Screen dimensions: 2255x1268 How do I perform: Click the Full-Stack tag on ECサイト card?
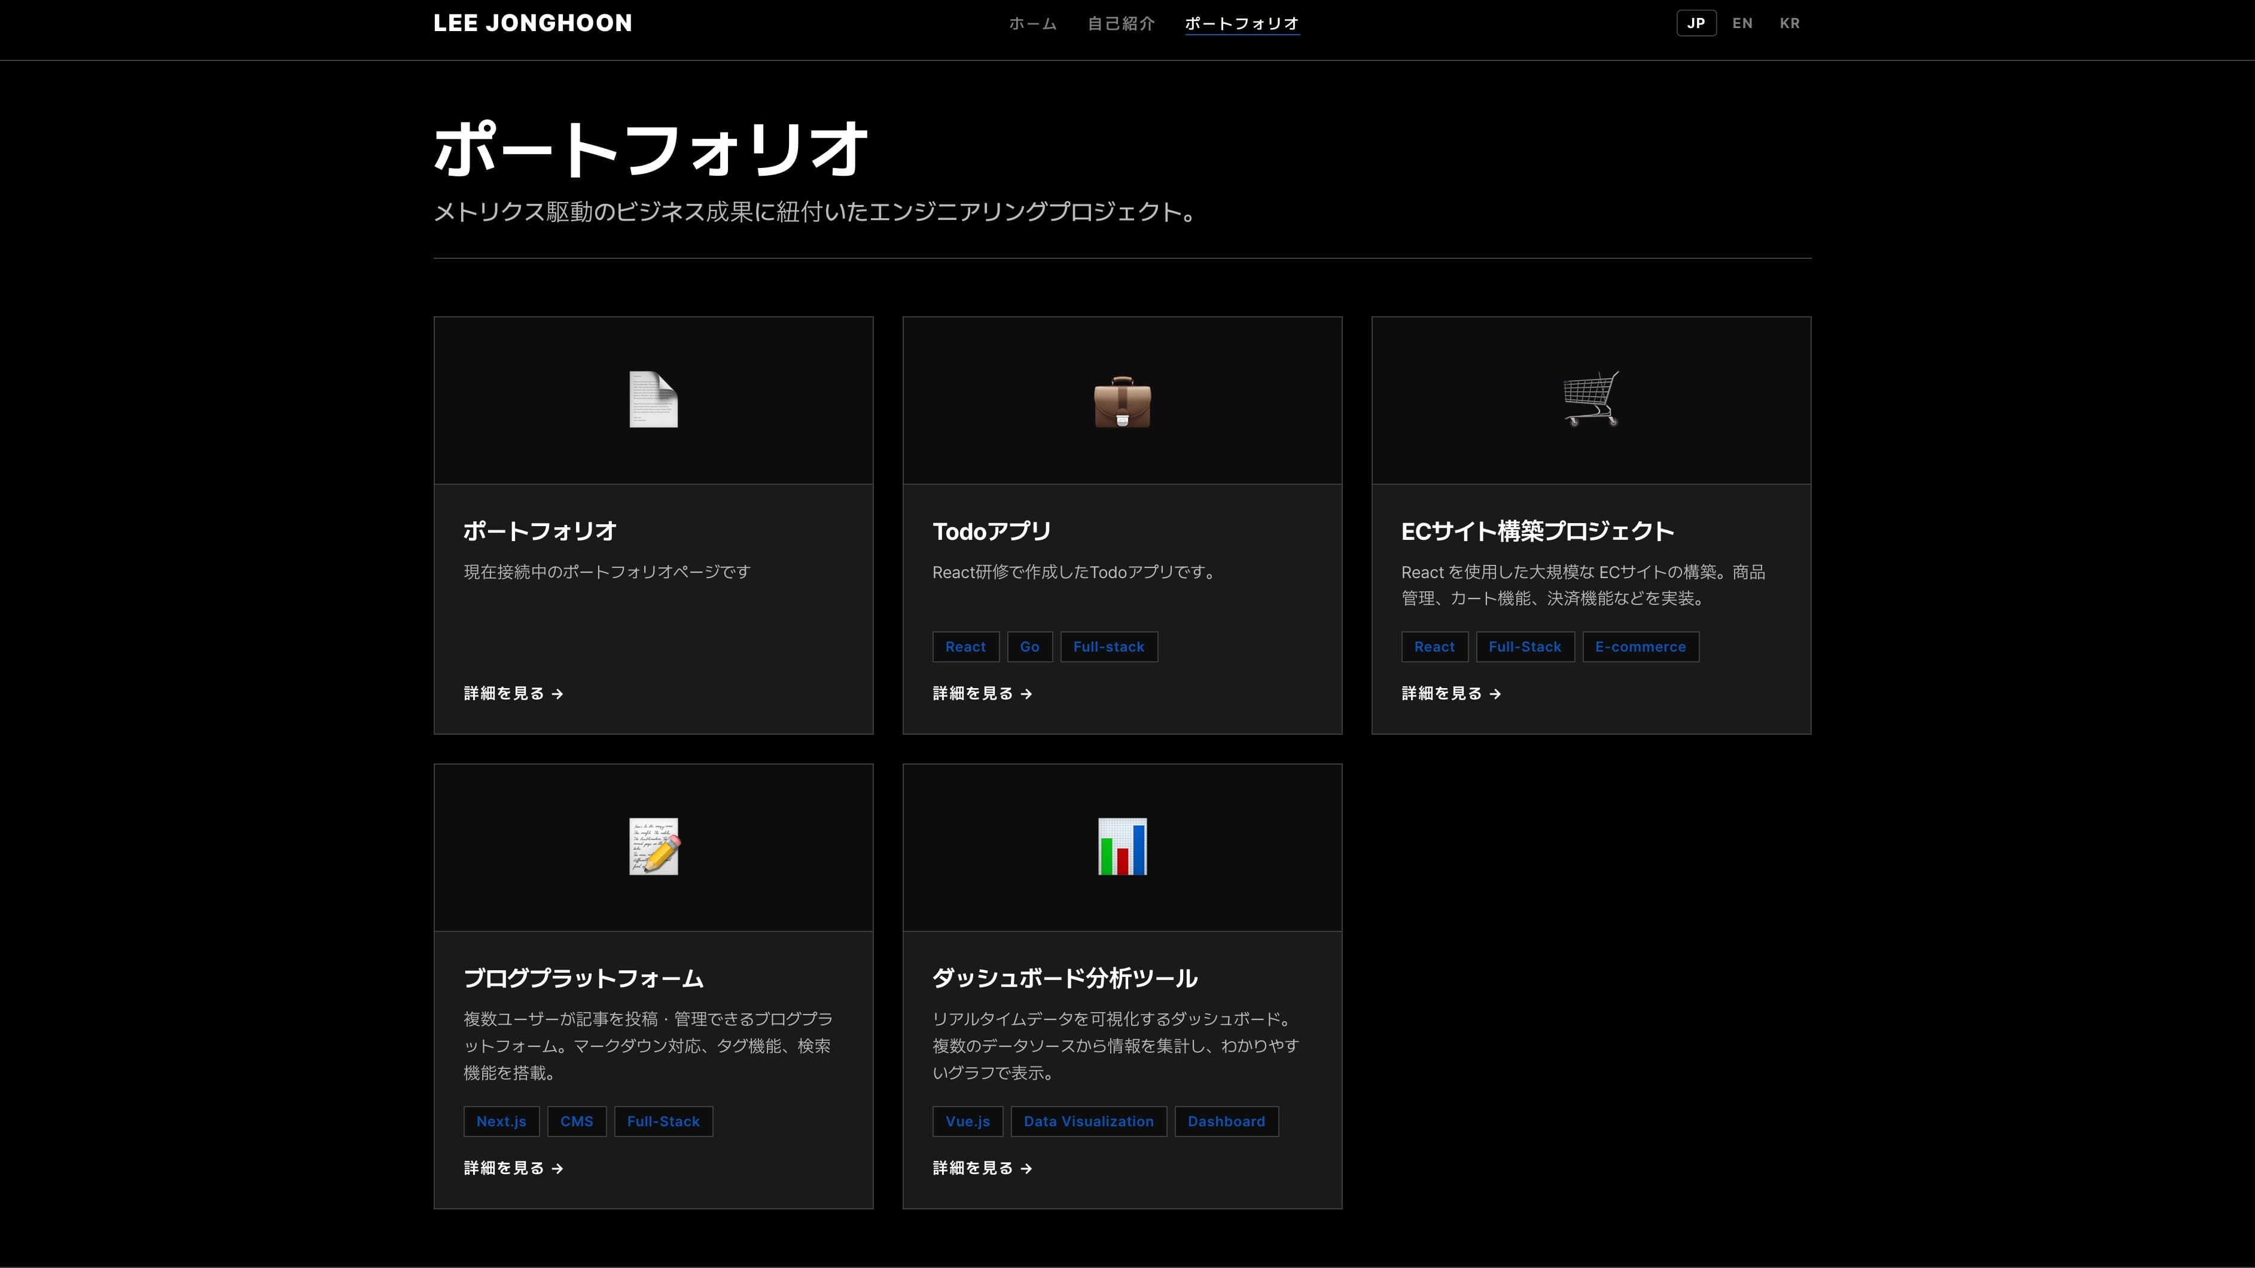pyautogui.click(x=1525, y=647)
